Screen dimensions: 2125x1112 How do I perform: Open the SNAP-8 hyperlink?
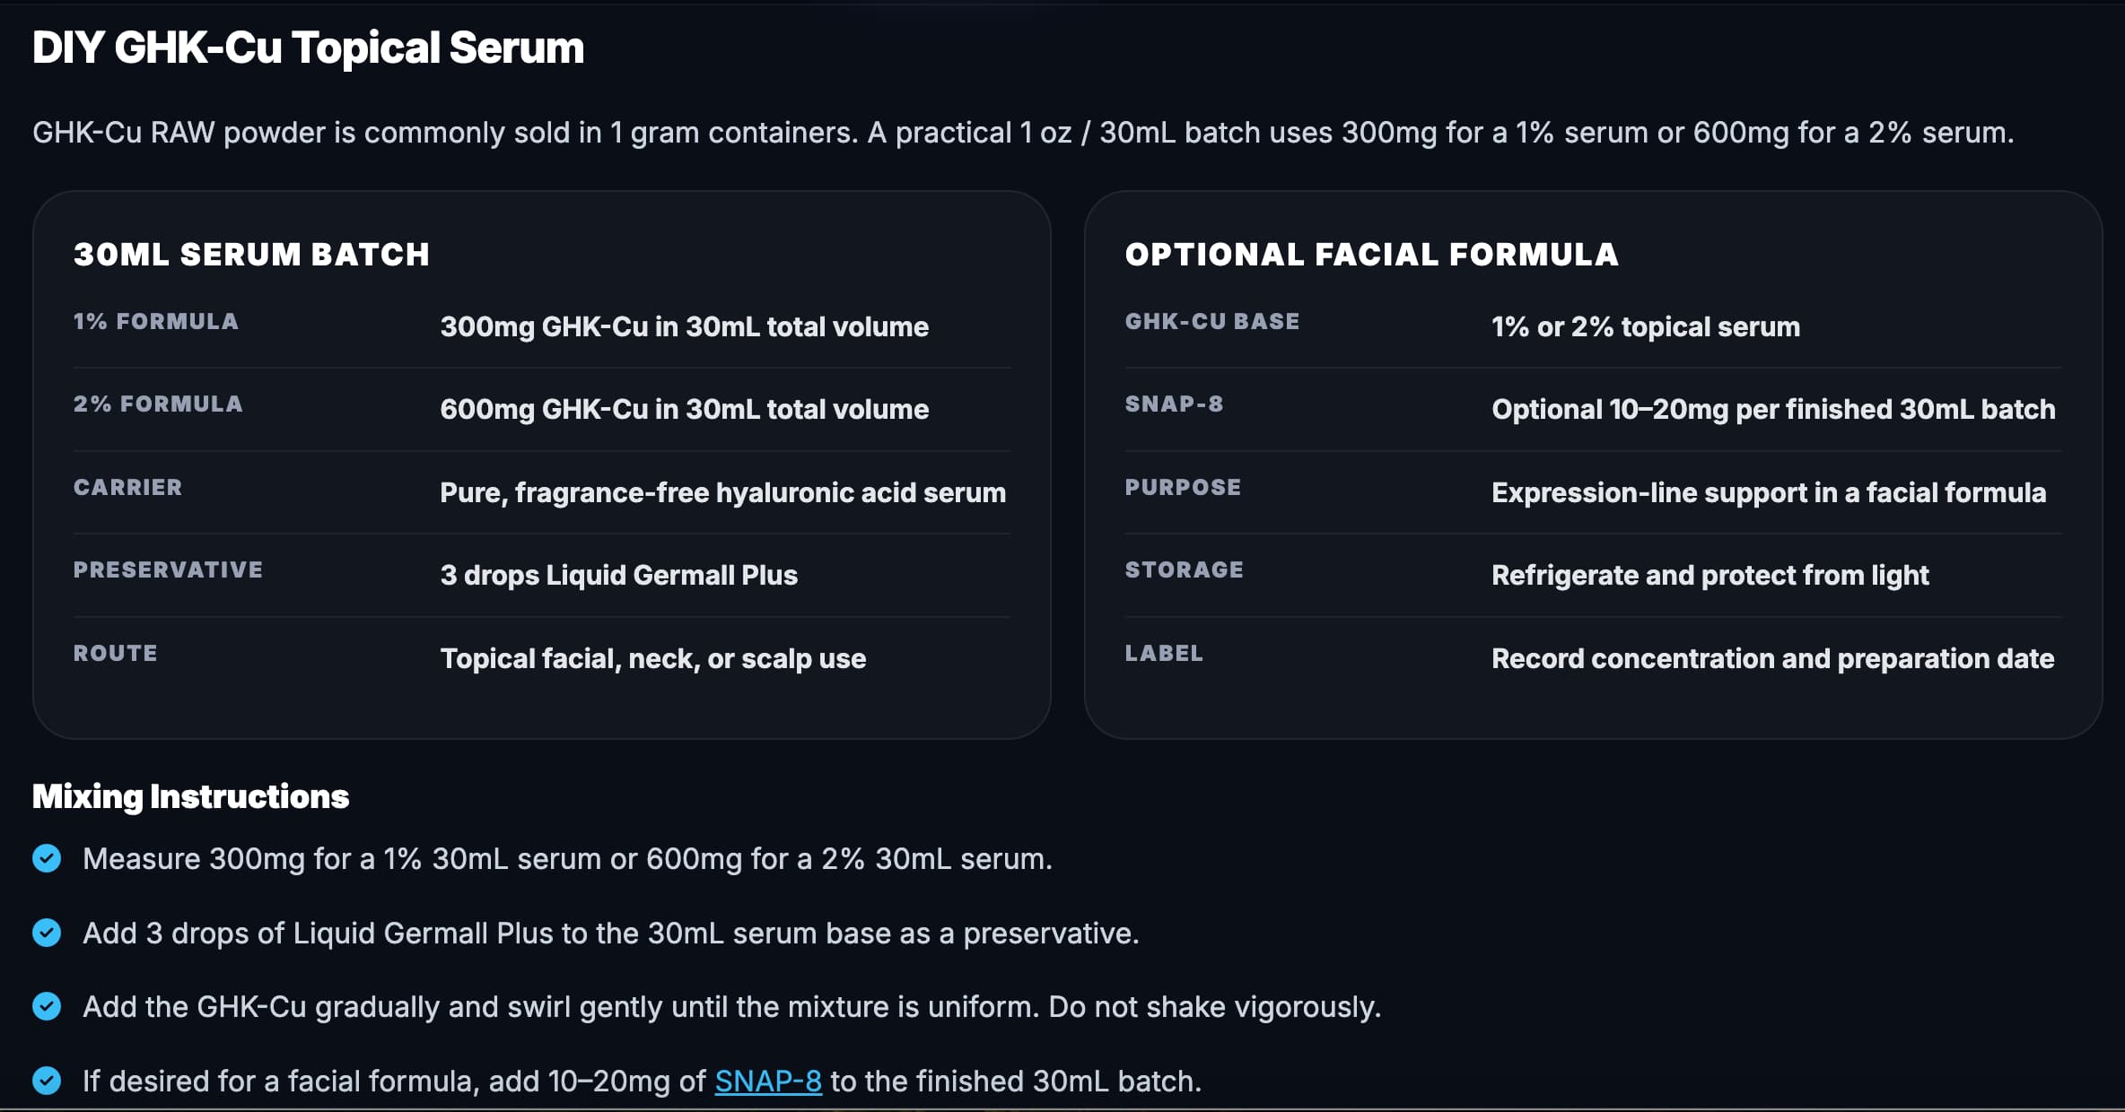pos(768,1081)
